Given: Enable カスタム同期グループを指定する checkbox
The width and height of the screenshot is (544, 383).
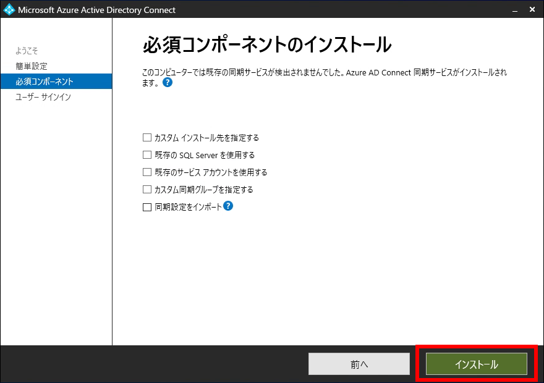Looking at the screenshot, I should click(147, 190).
